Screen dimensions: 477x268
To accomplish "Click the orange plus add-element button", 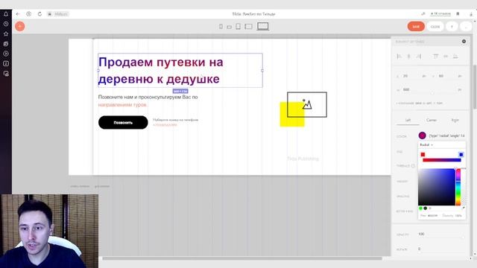I will tap(20, 27).
